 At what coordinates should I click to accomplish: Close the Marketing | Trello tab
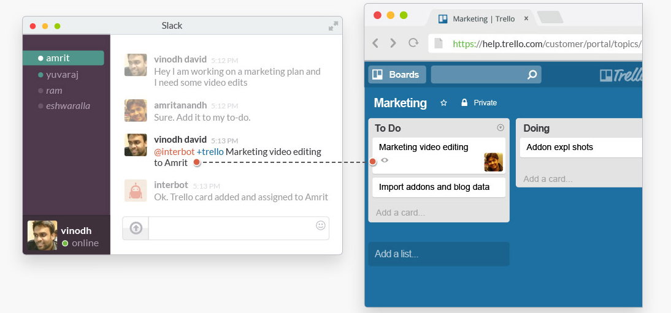[526, 18]
